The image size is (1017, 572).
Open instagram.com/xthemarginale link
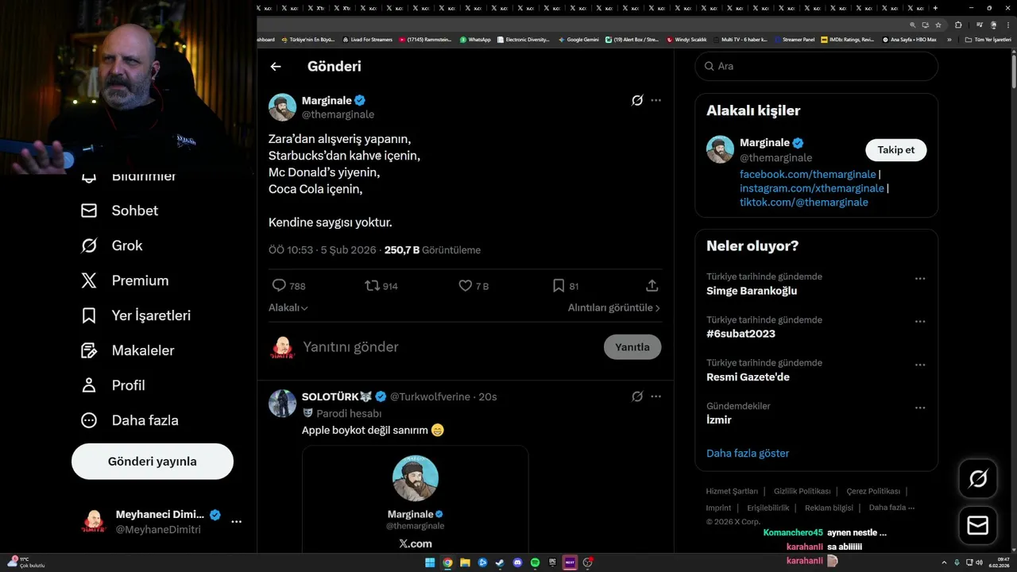812,188
